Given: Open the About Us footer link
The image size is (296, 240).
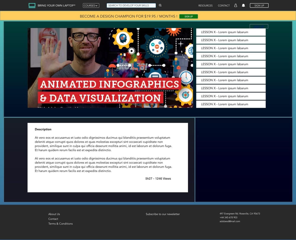Looking at the screenshot, I should [54, 214].
